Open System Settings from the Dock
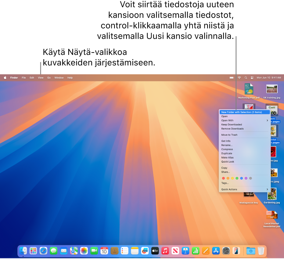This screenshot has height=259, width=284. tap(226, 251)
